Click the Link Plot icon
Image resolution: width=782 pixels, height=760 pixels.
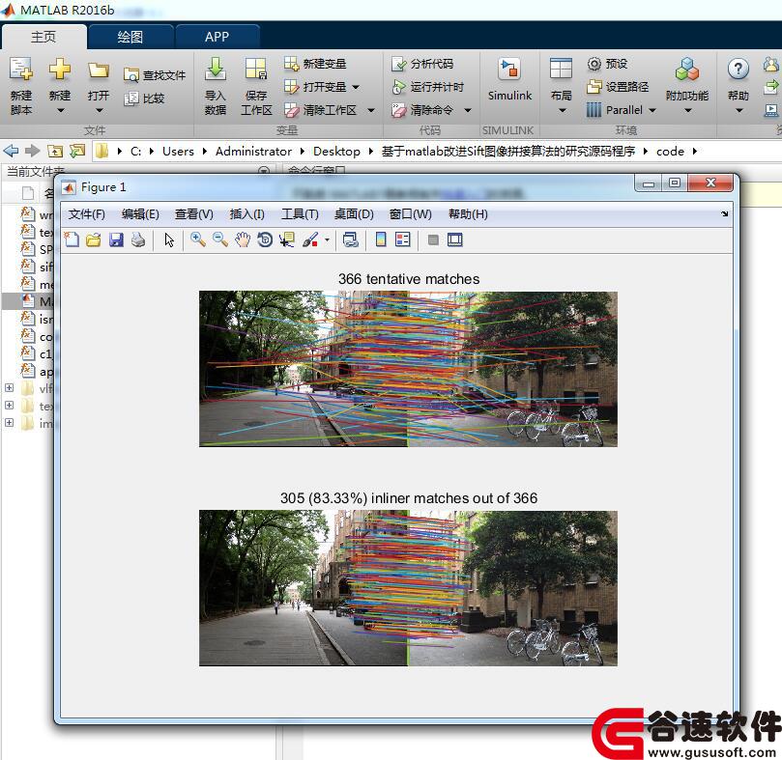[x=351, y=239]
